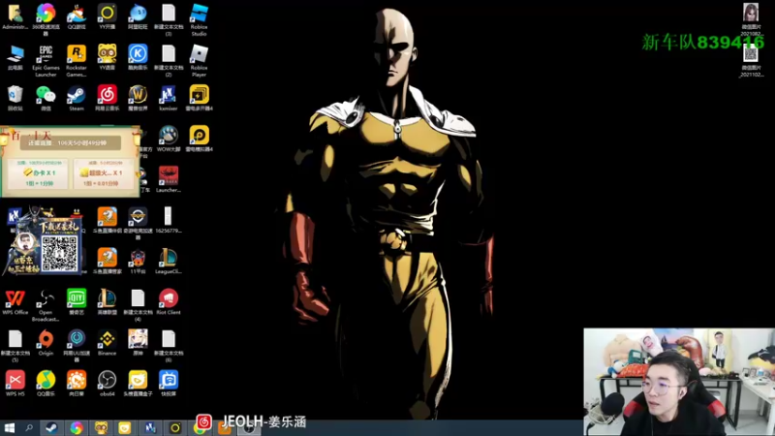Open the QQ Games desktop shortcut
775x436 pixels.
coord(77,16)
